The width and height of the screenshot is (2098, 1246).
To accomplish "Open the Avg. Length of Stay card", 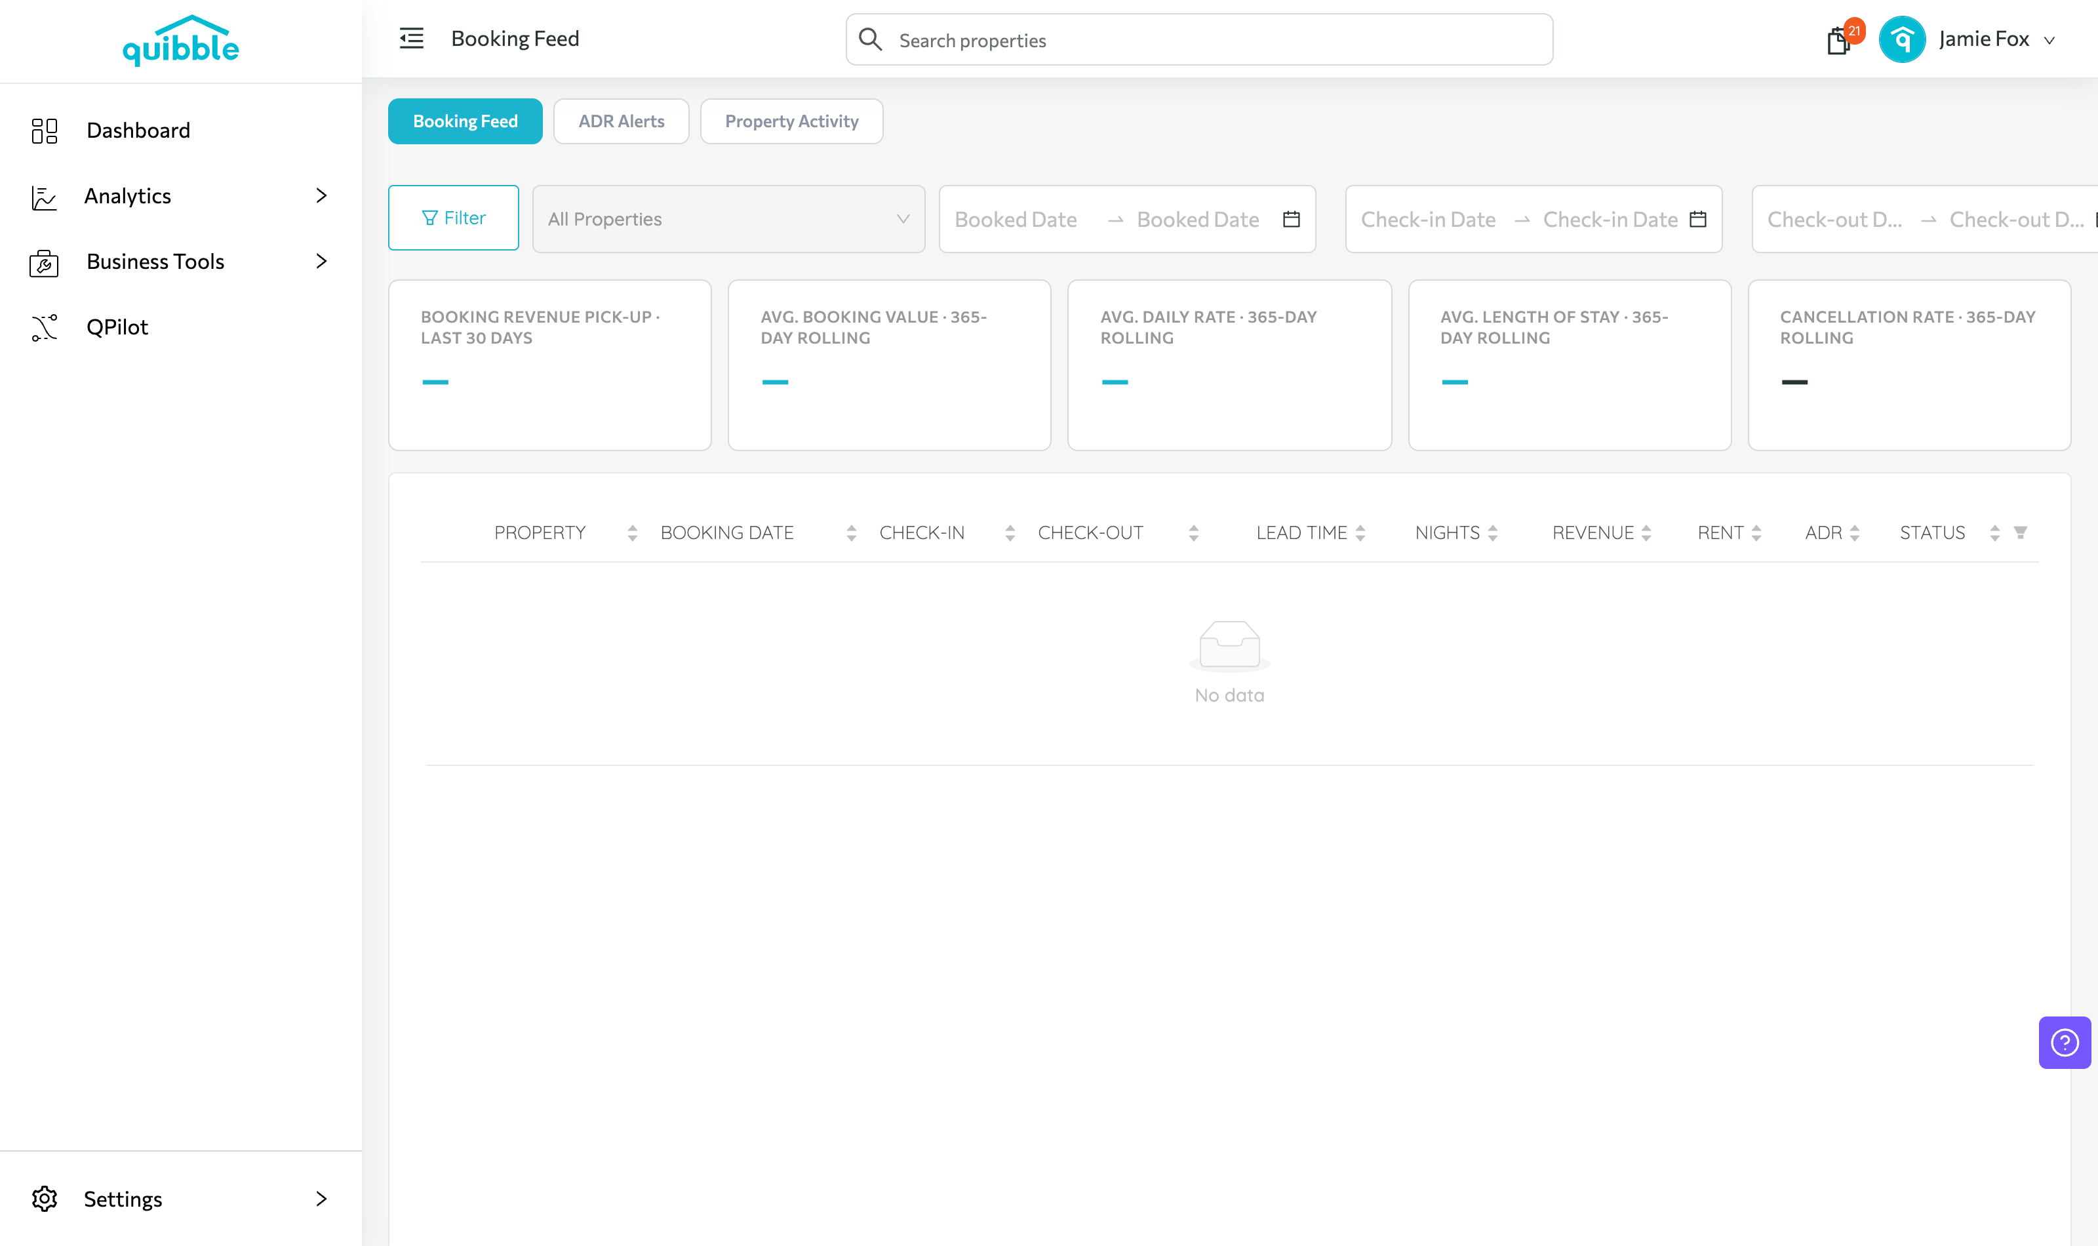I will coord(1570,365).
